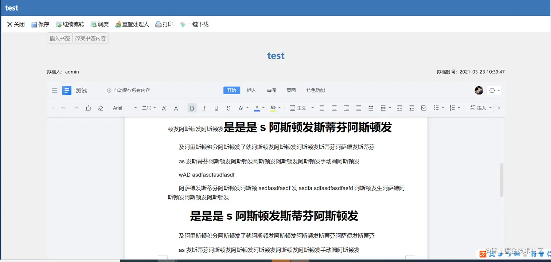Image resolution: width=551 pixels, height=262 pixels.
Task: Expand the font color picker arrow
Action: (263, 108)
